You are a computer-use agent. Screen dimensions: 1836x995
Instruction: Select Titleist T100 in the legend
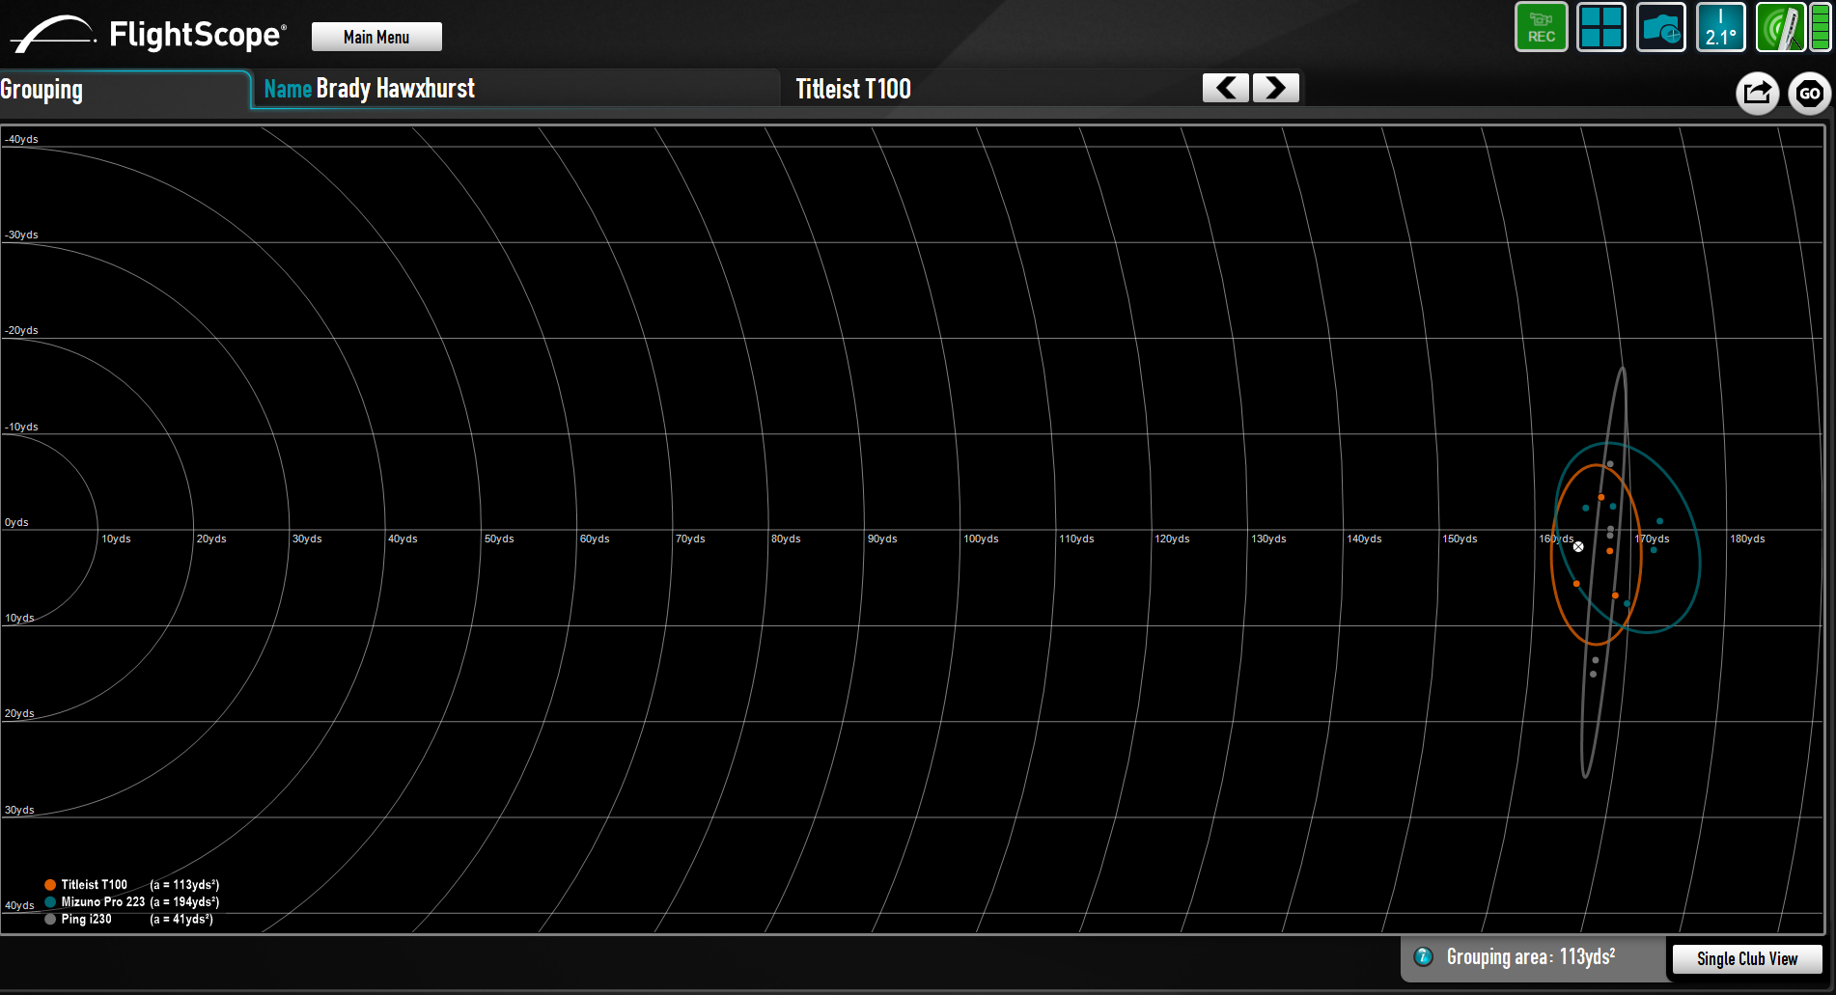tap(95, 885)
